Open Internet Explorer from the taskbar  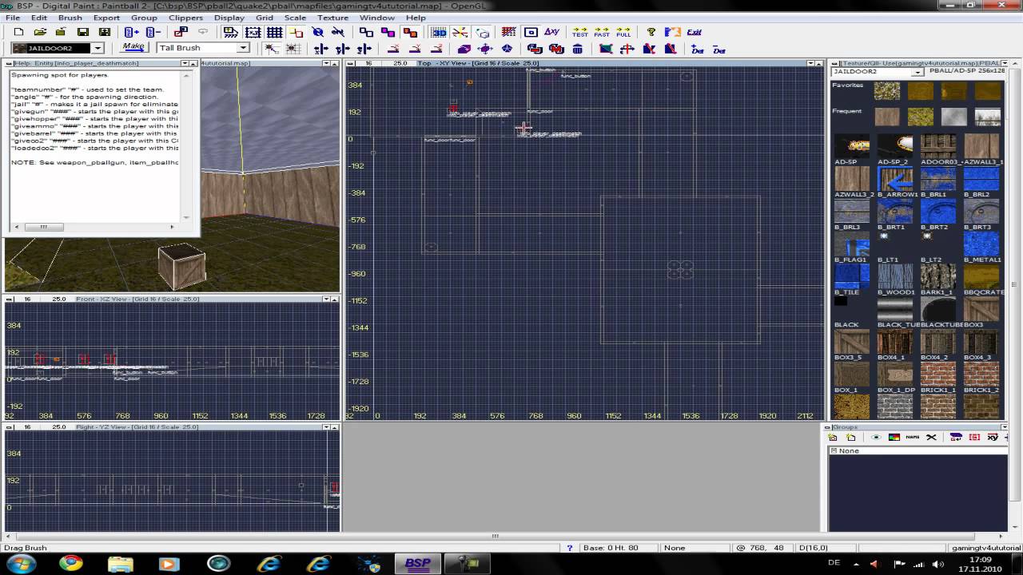tap(269, 564)
